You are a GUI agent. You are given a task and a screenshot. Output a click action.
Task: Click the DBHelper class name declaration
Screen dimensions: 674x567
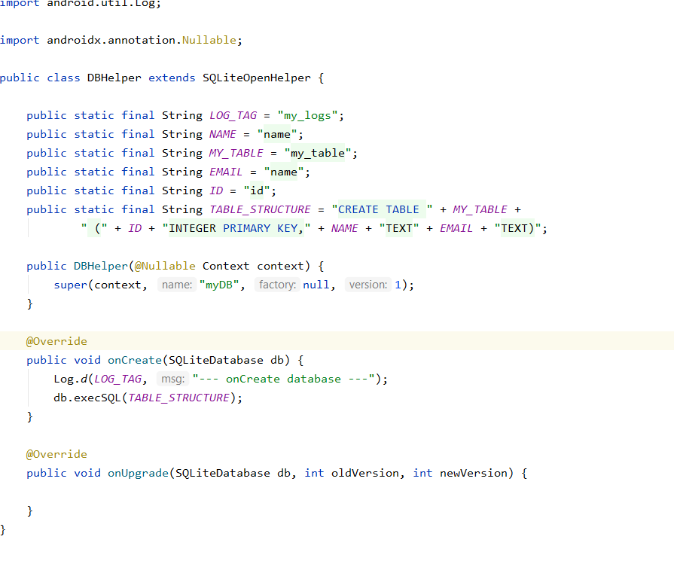(114, 78)
